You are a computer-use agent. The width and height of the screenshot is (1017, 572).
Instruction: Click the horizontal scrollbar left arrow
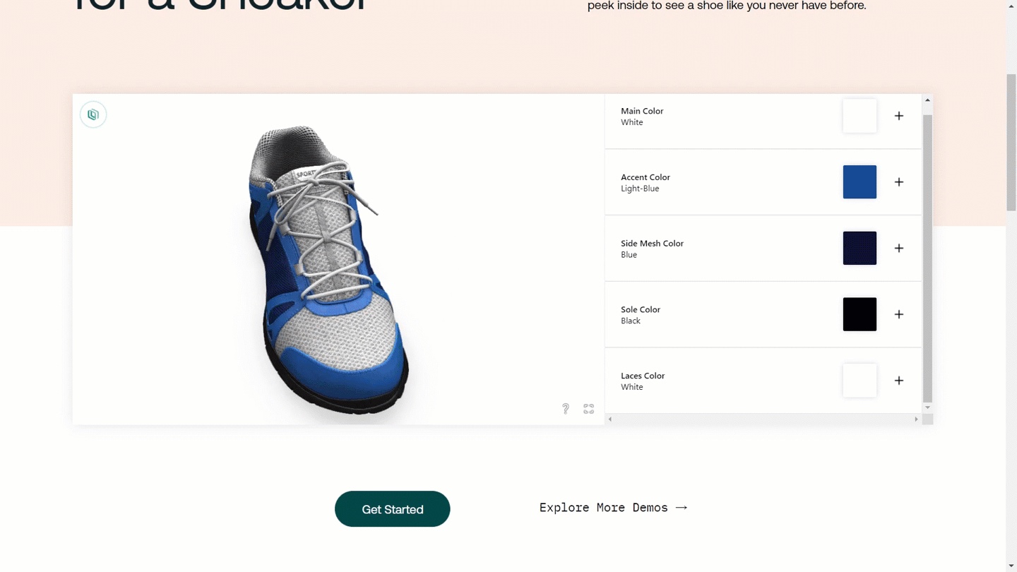[x=610, y=419]
